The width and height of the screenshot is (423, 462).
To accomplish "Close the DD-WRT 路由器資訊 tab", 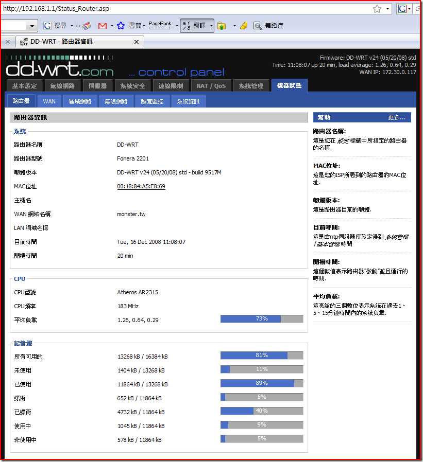I will click(x=137, y=42).
